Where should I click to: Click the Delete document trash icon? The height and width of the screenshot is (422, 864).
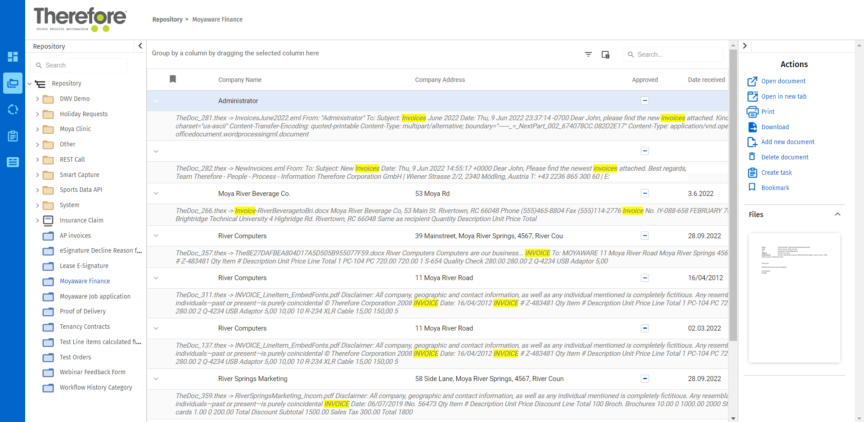coord(752,157)
